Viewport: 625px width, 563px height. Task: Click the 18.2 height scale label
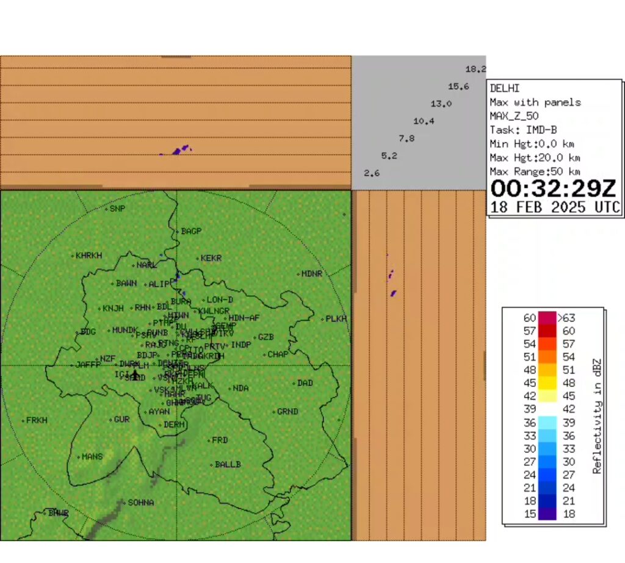(x=475, y=69)
